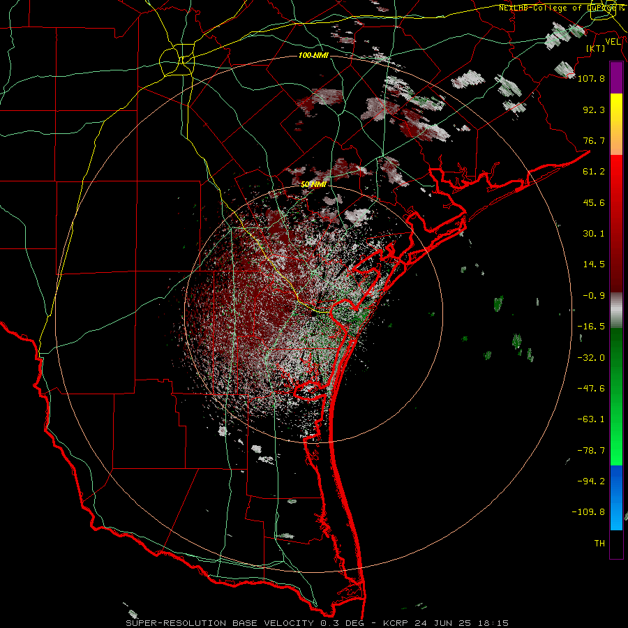The image size is (628, 628).
Task: Click the blue segment of the color bar
Action: tap(616, 498)
